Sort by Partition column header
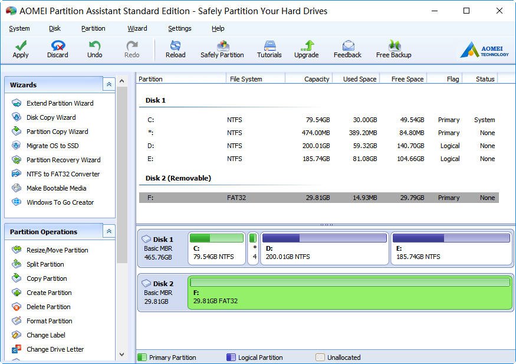Viewport: 516px width, 364px height. pyautogui.click(x=181, y=79)
